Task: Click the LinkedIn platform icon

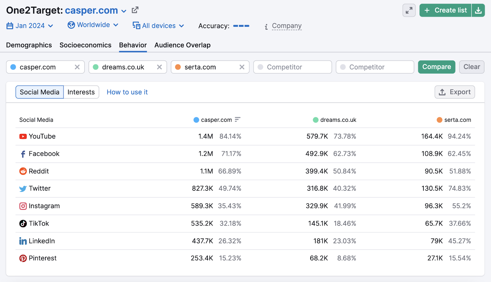Action: click(23, 241)
